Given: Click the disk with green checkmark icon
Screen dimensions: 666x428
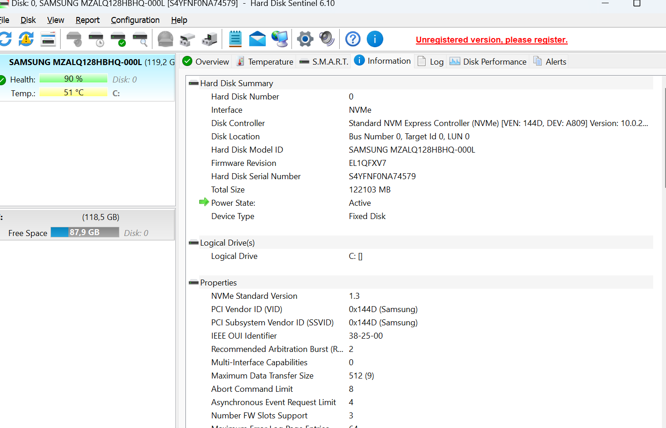Looking at the screenshot, I should pos(118,39).
